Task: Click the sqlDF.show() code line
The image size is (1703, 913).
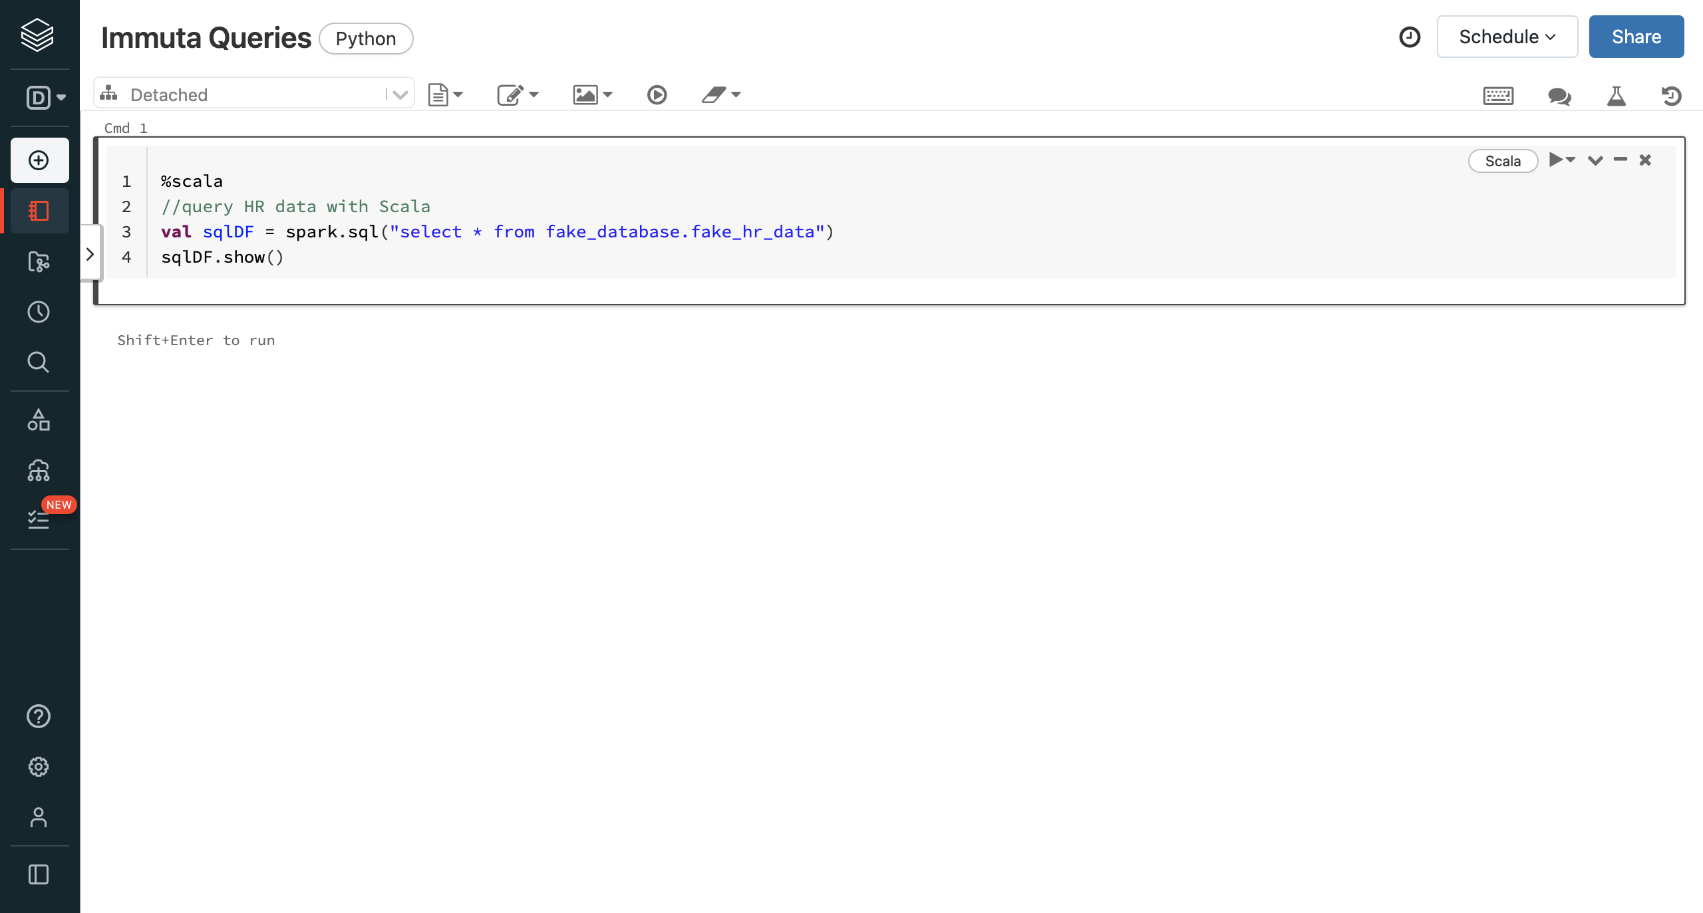Action: pos(222,257)
